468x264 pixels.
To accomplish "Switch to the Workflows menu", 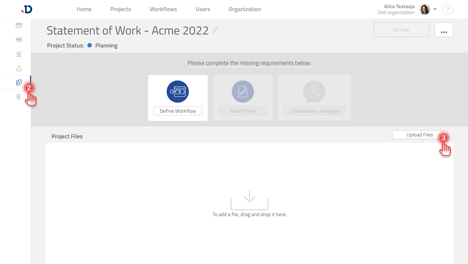I will pyautogui.click(x=163, y=9).
